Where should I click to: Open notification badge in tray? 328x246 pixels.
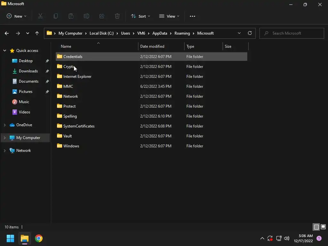[x=319, y=238]
